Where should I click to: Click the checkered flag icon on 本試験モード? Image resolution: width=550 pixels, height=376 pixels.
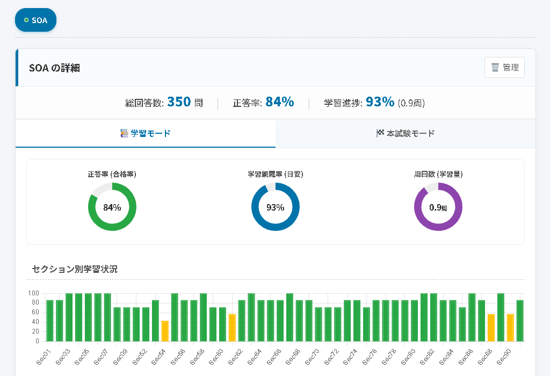380,133
